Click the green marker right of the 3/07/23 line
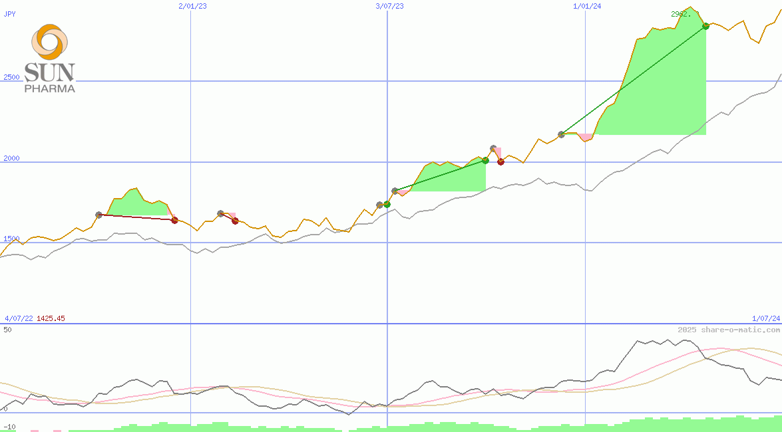 pyautogui.click(x=387, y=204)
